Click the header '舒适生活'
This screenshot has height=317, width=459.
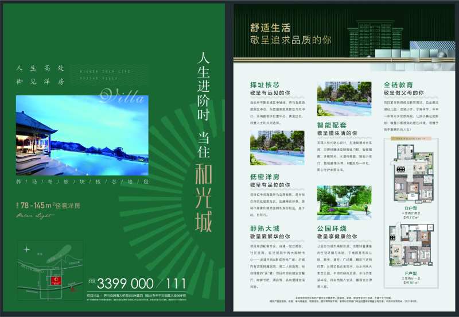pos(270,28)
